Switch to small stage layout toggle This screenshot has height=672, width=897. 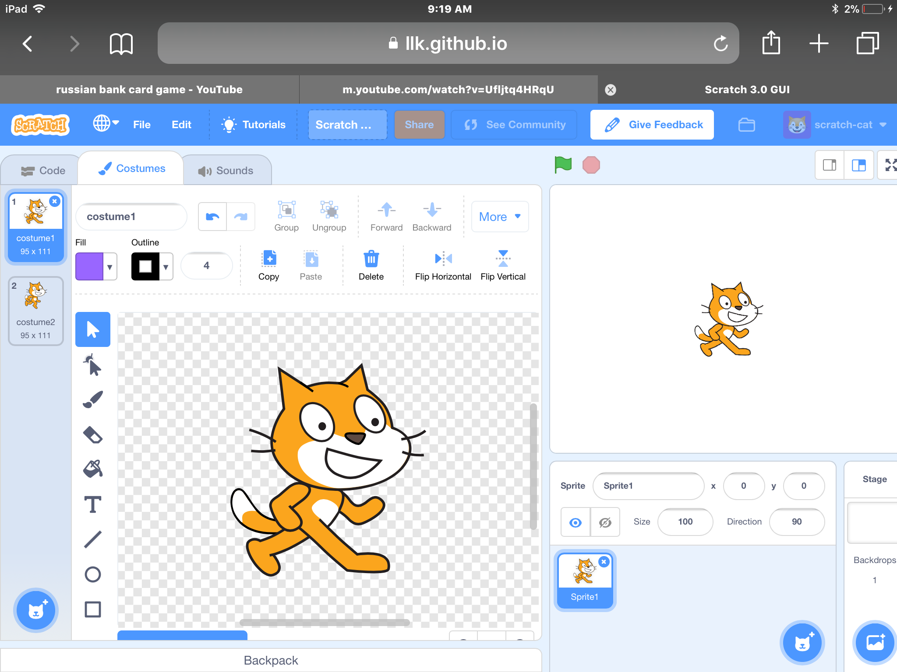pos(830,165)
